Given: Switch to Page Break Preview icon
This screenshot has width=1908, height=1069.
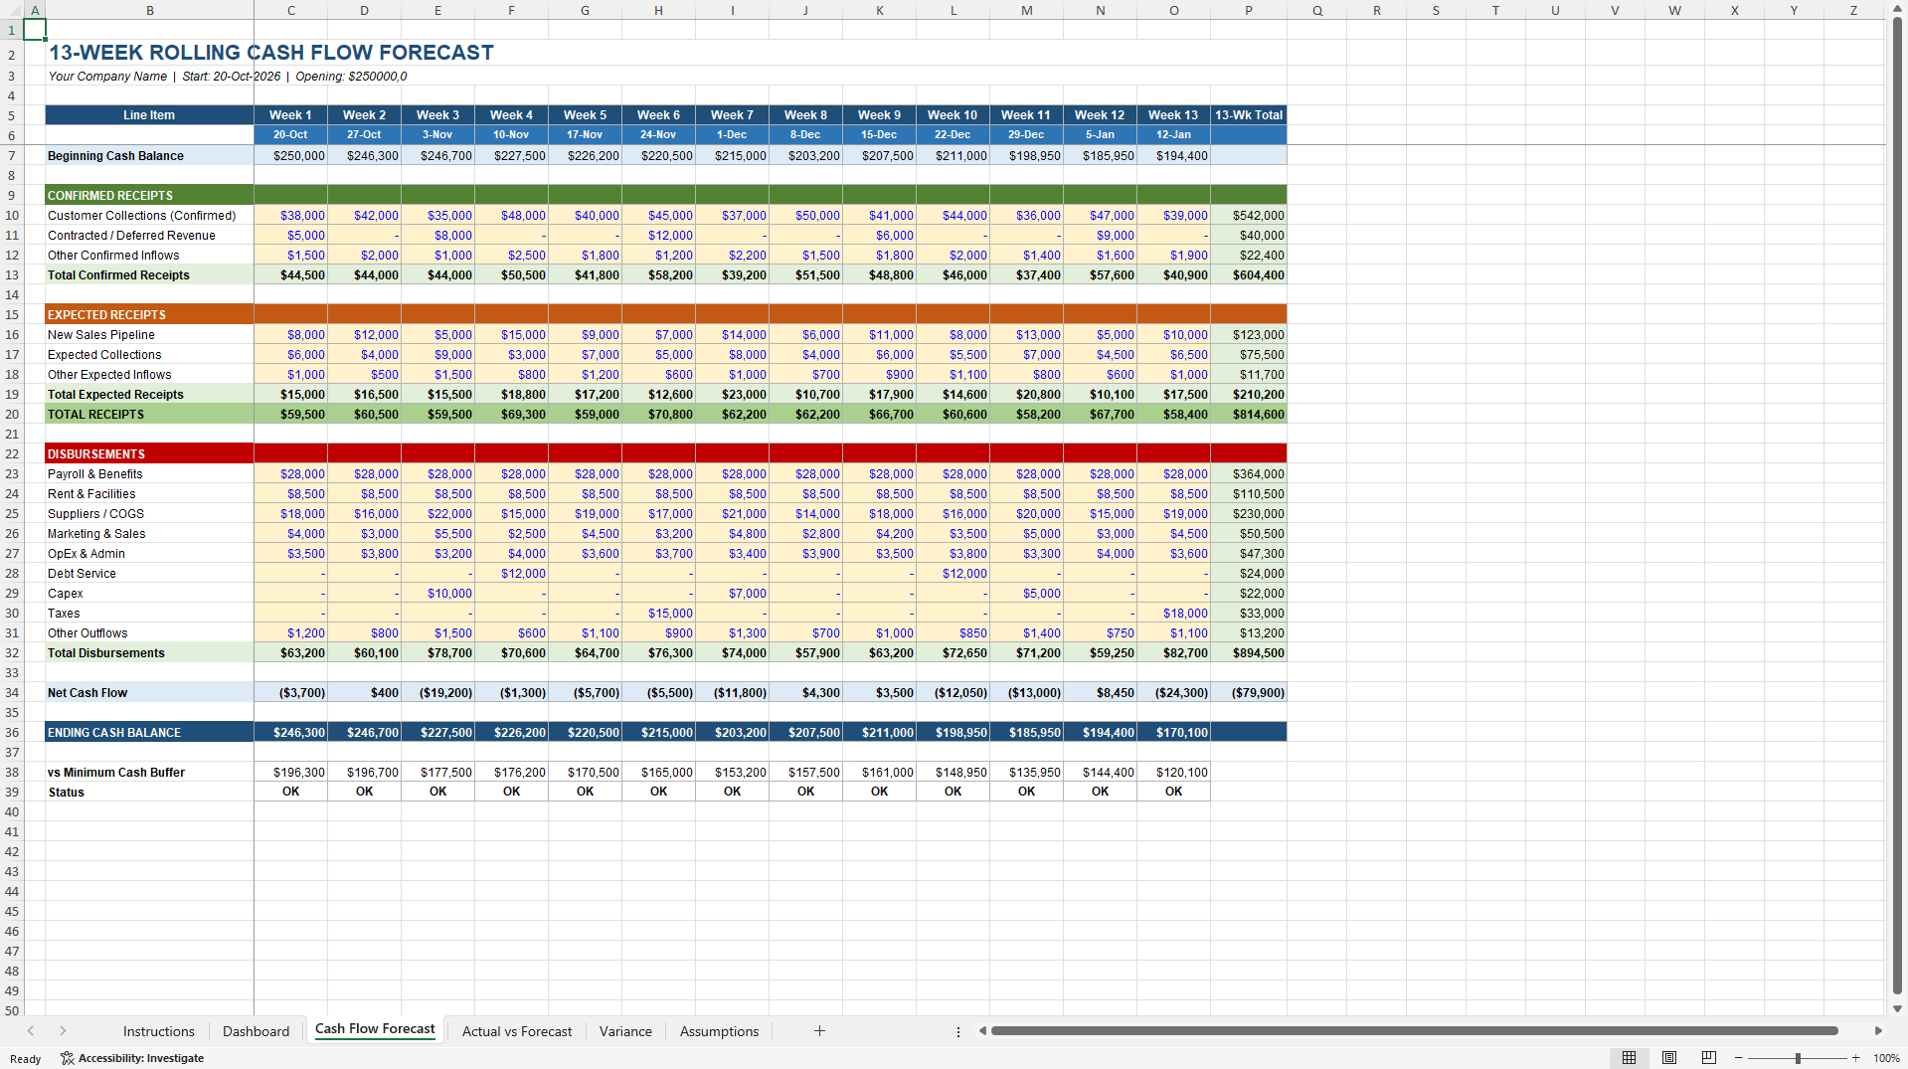Looking at the screenshot, I should (x=1709, y=1058).
